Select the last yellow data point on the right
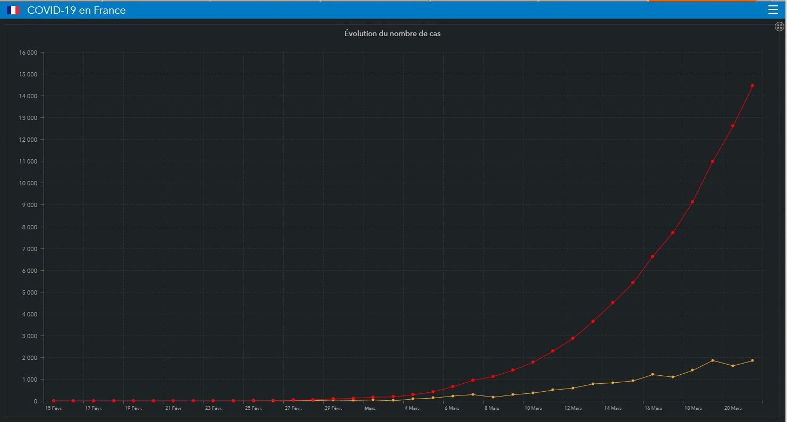 pyautogui.click(x=752, y=360)
